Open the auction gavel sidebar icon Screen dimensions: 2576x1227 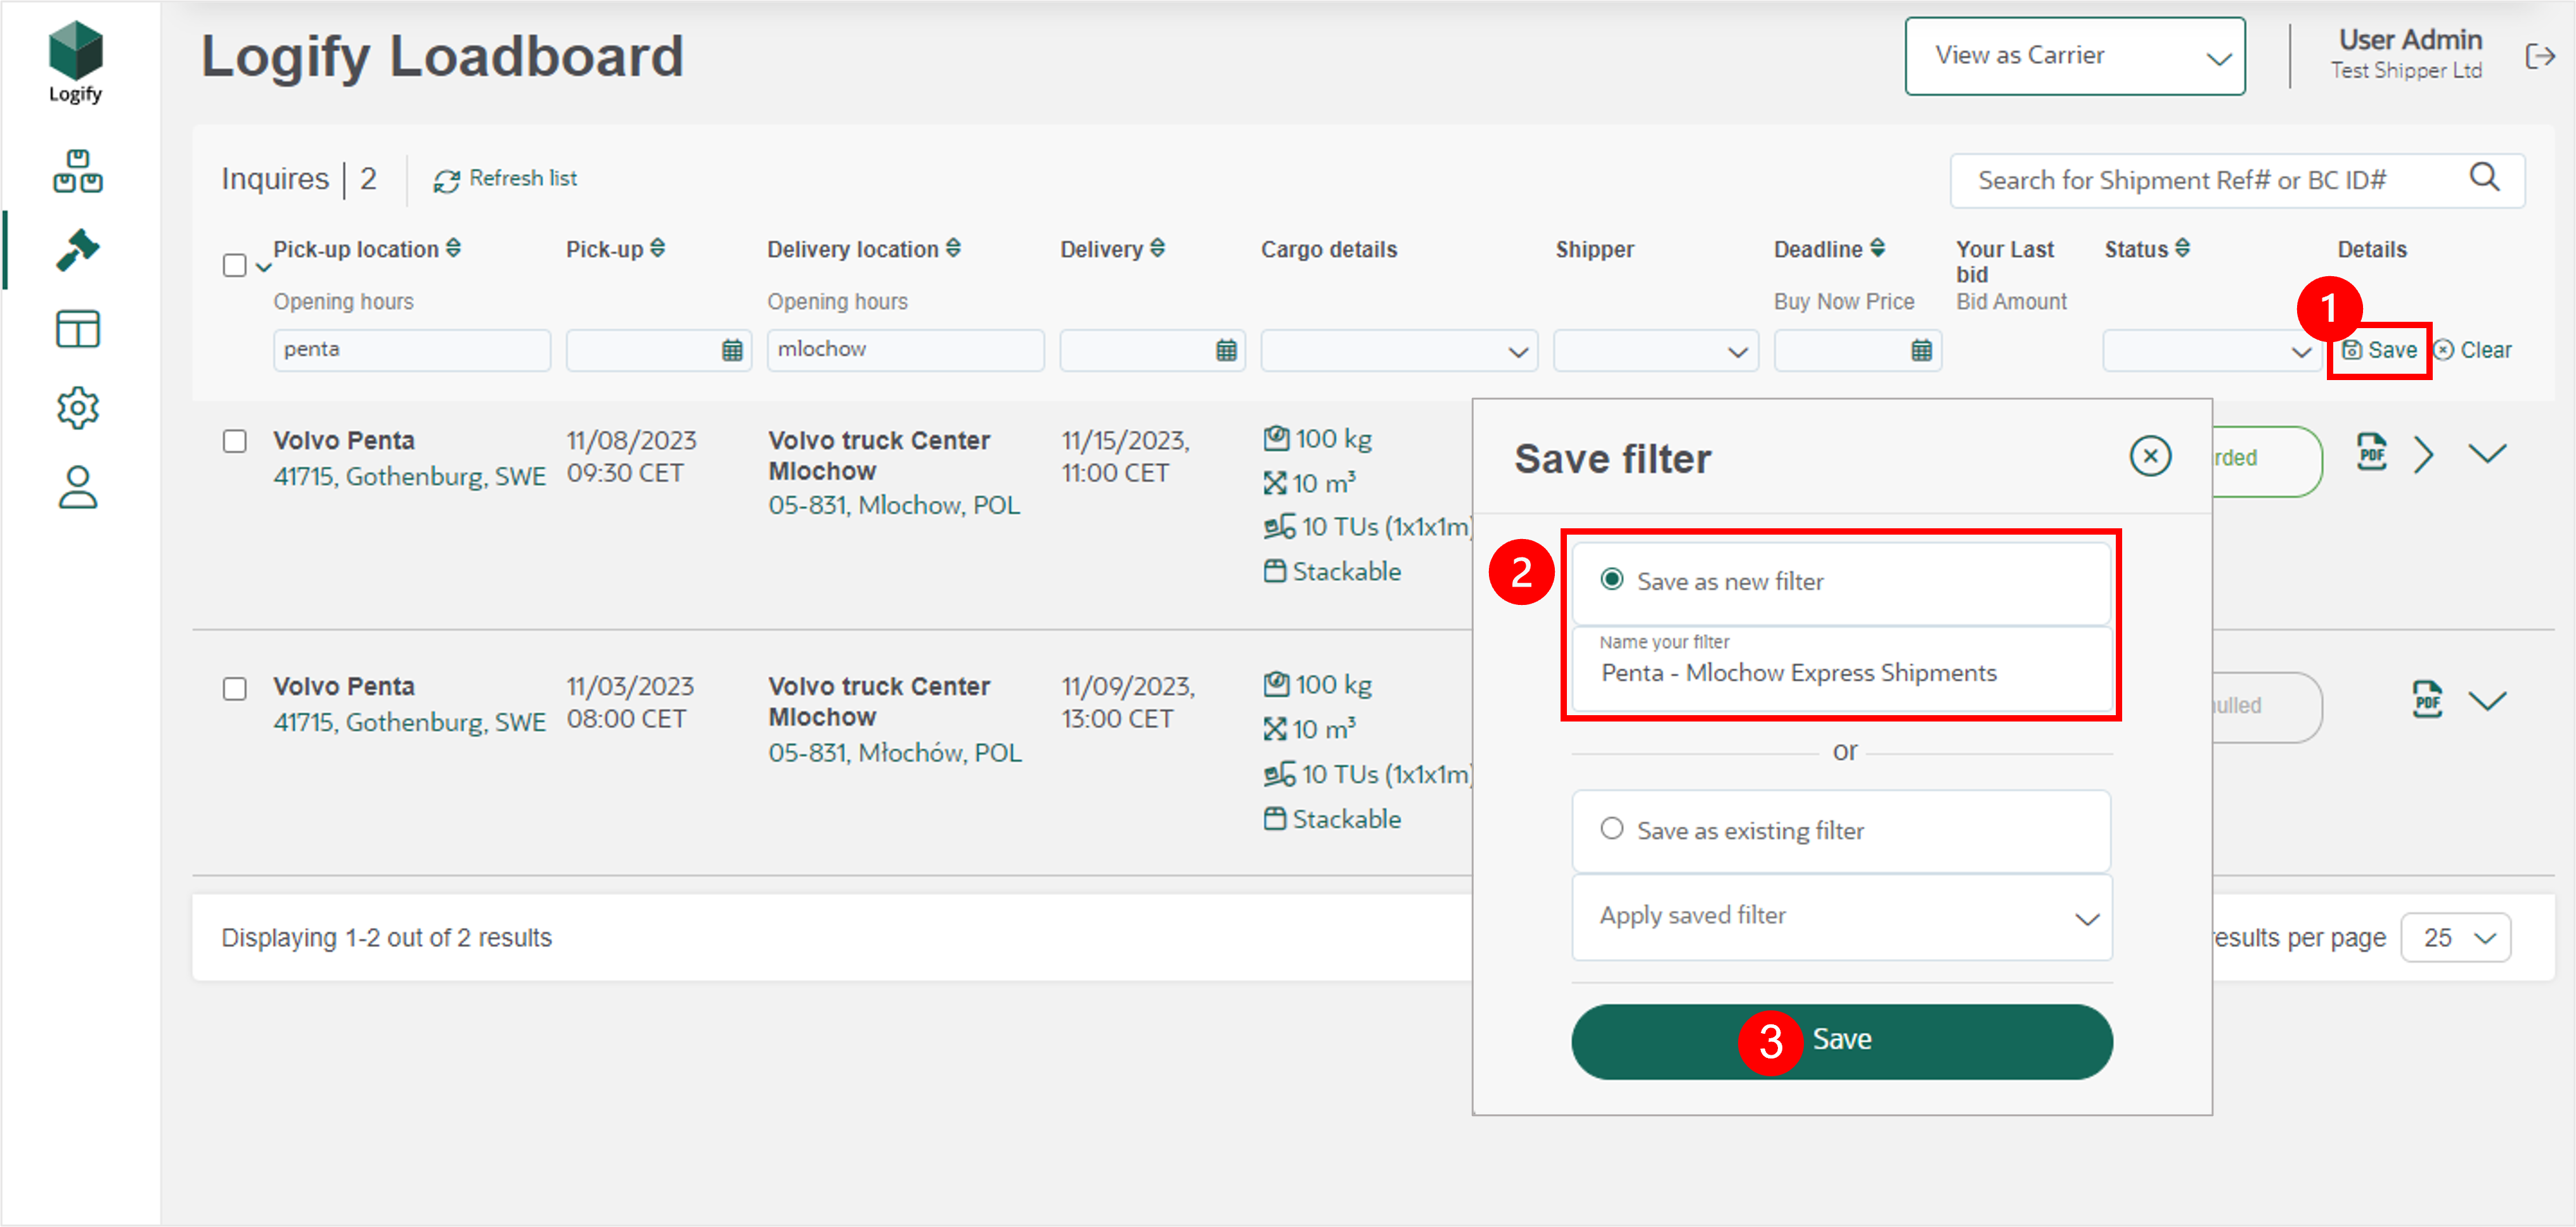pos(77,250)
